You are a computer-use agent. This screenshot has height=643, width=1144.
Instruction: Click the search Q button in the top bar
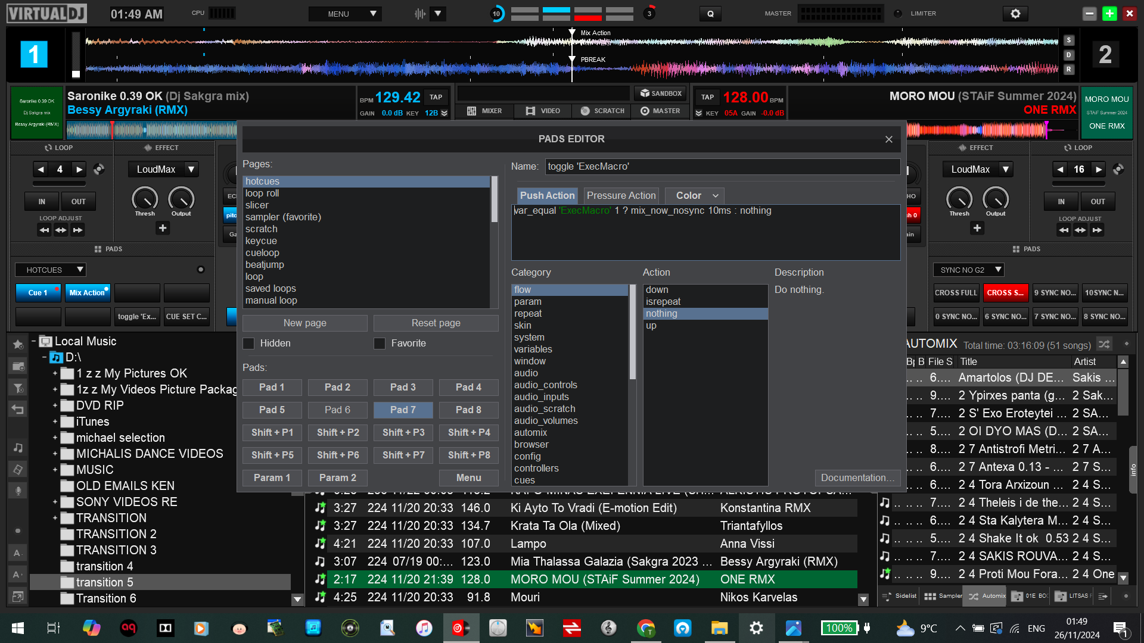point(710,14)
